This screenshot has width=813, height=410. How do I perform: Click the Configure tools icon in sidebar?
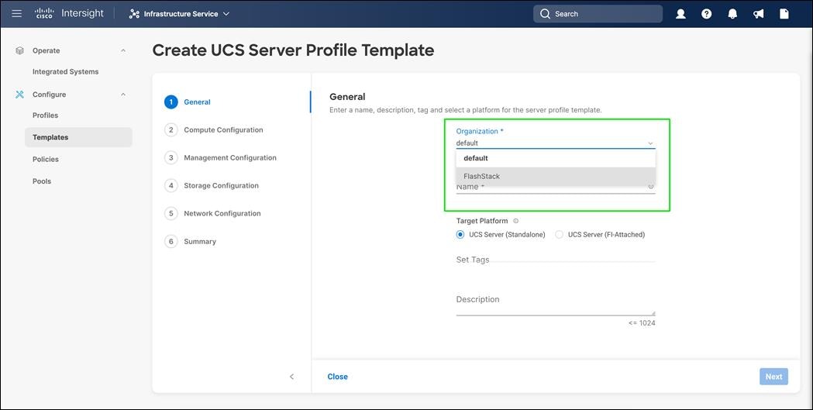(x=19, y=95)
